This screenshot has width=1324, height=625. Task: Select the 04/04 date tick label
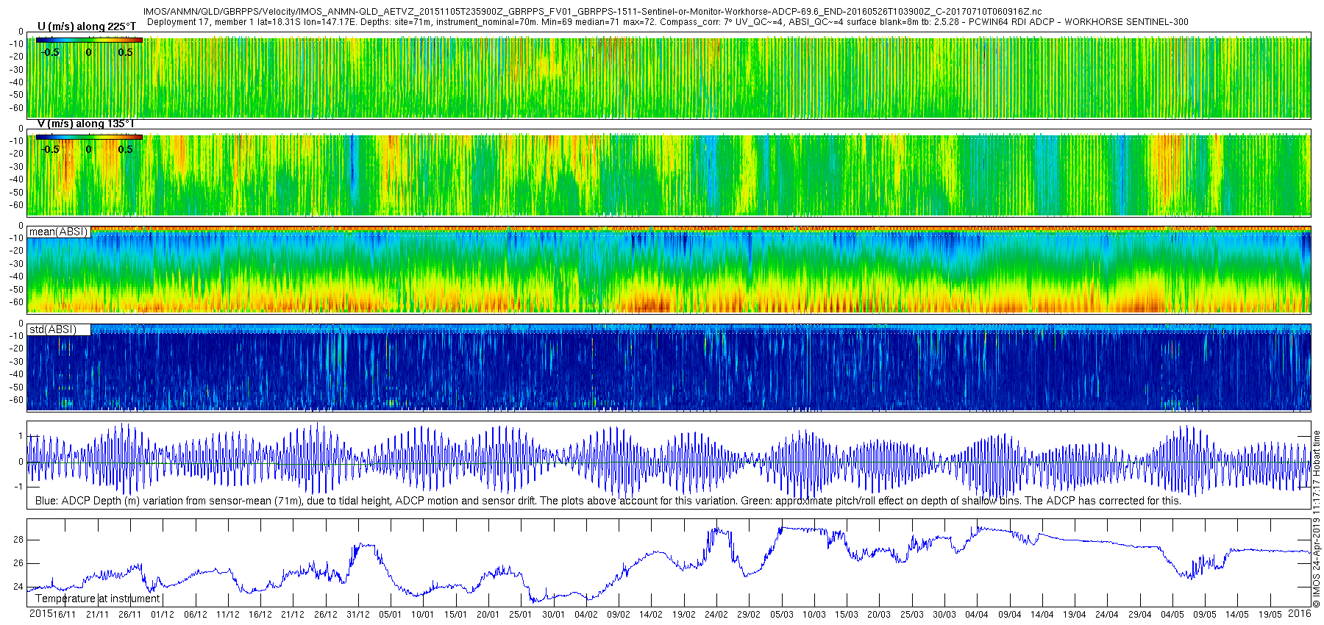coord(977,615)
